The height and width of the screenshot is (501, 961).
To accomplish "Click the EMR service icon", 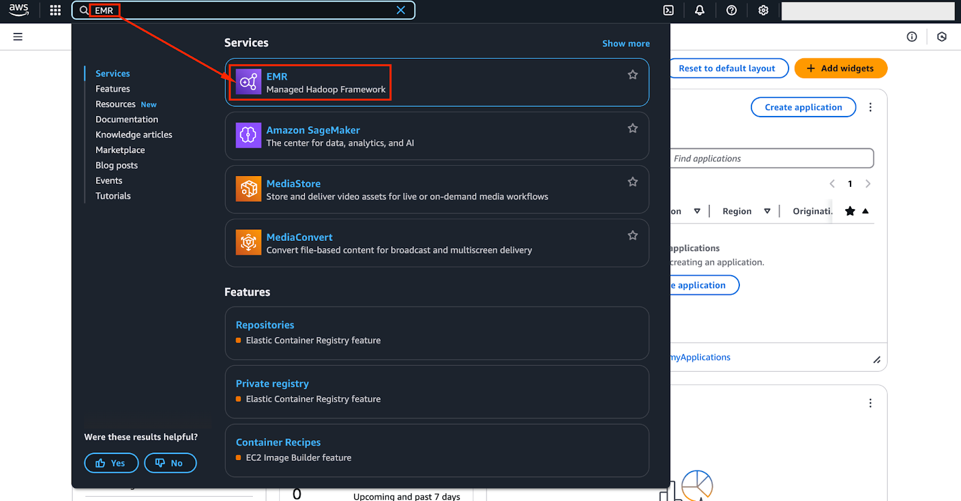I will pyautogui.click(x=248, y=82).
